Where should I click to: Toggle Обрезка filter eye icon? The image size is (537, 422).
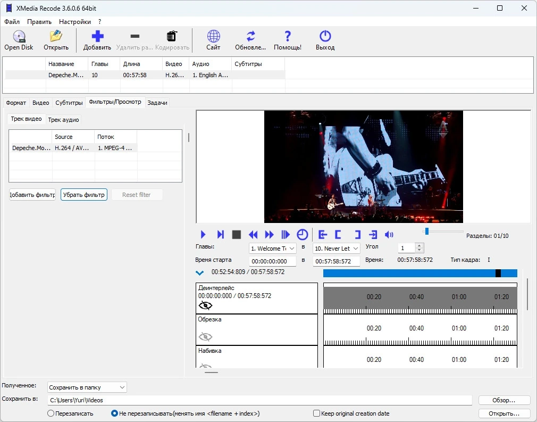pos(205,337)
